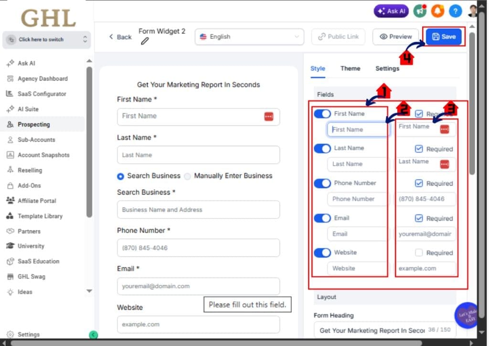This screenshot has width=489, height=346.
Task: Open Sub-Accounts sidebar icon
Action: click(11, 140)
